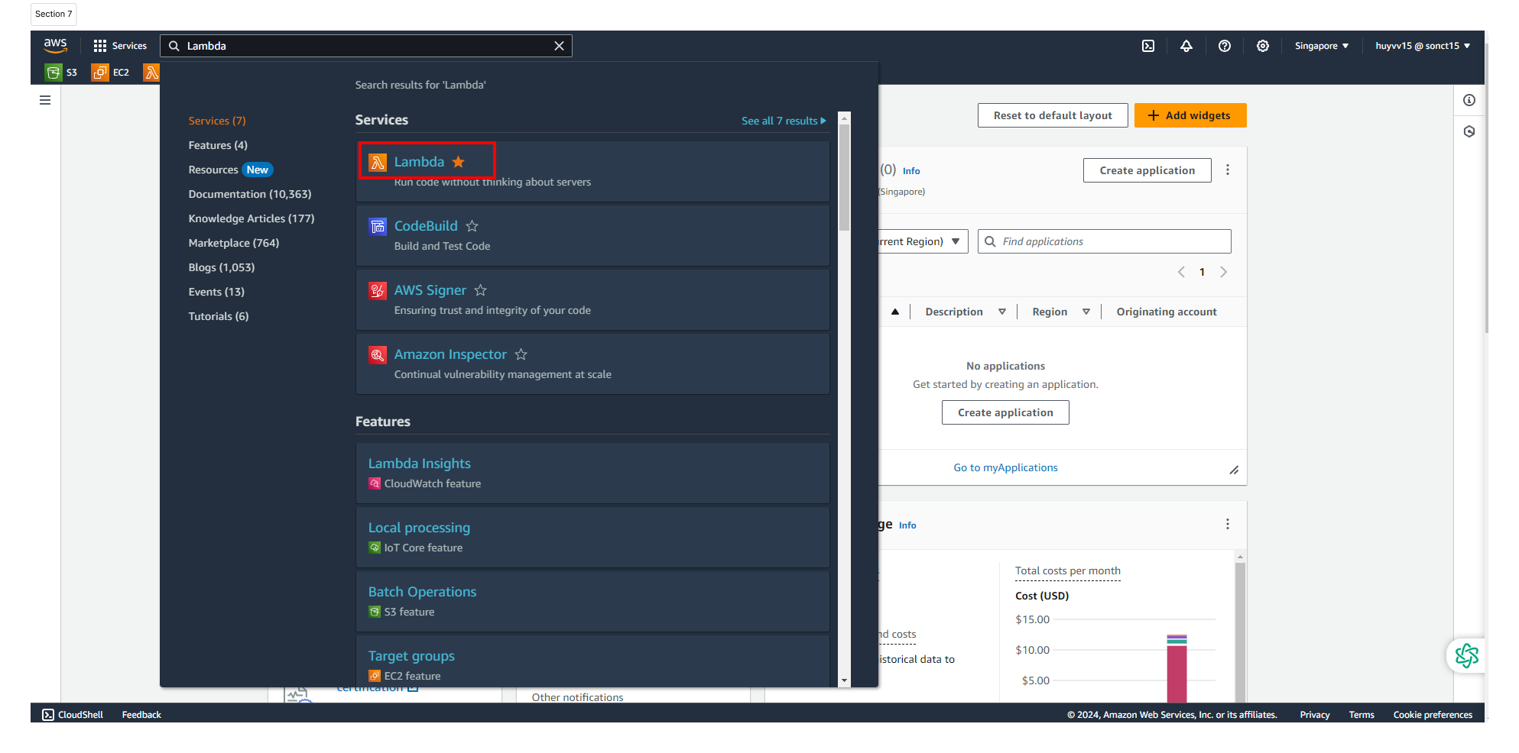The width and height of the screenshot is (1519, 753).
Task: Sort by the Region column
Action: [1061, 312]
